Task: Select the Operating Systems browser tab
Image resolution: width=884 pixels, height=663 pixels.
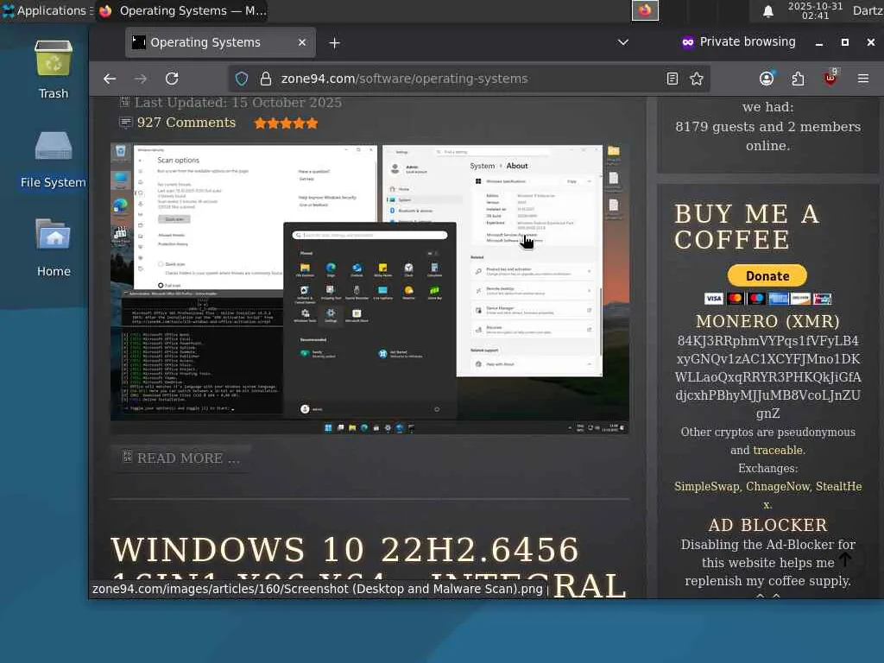Action: click(220, 42)
